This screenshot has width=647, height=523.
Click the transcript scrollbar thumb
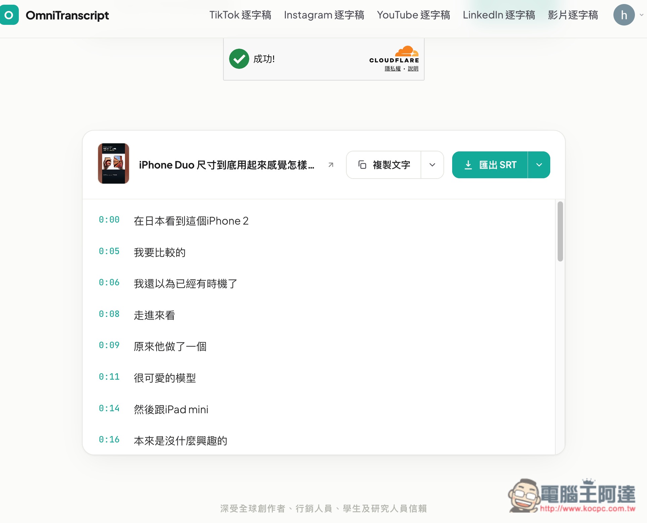[x=560, y=231]
